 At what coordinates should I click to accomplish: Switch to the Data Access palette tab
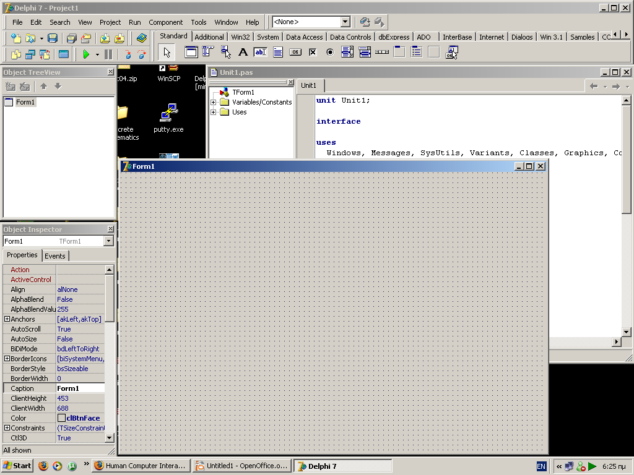coord(305,36)
